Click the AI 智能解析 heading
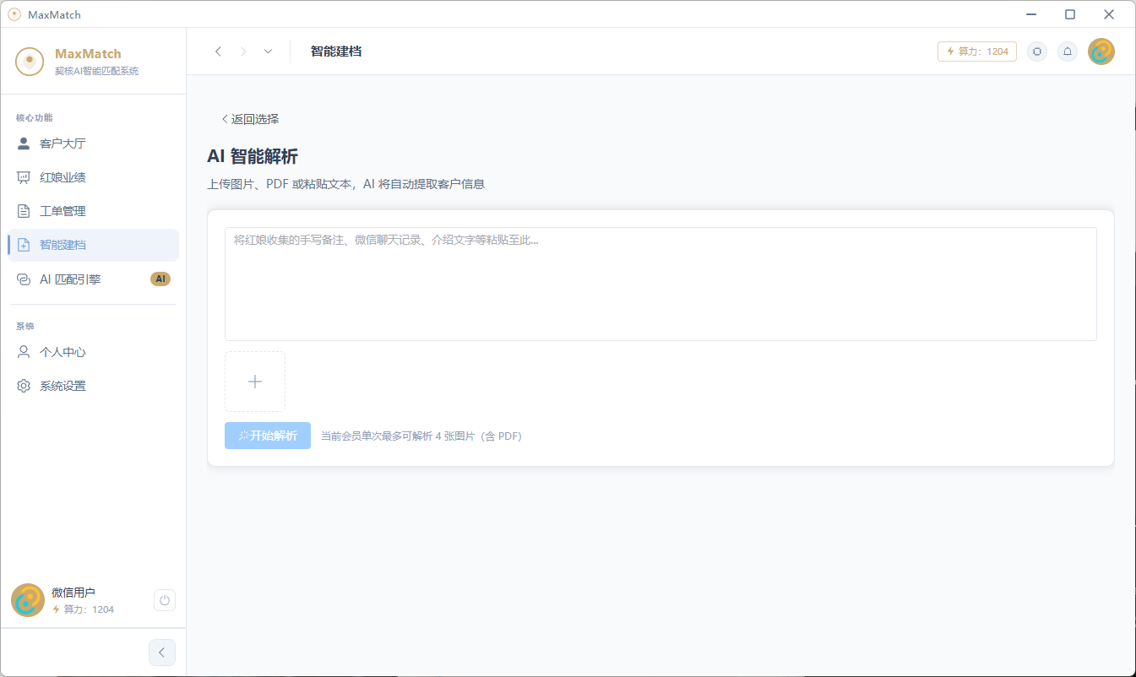The image size is (1136, 677). tap(253, 156)
